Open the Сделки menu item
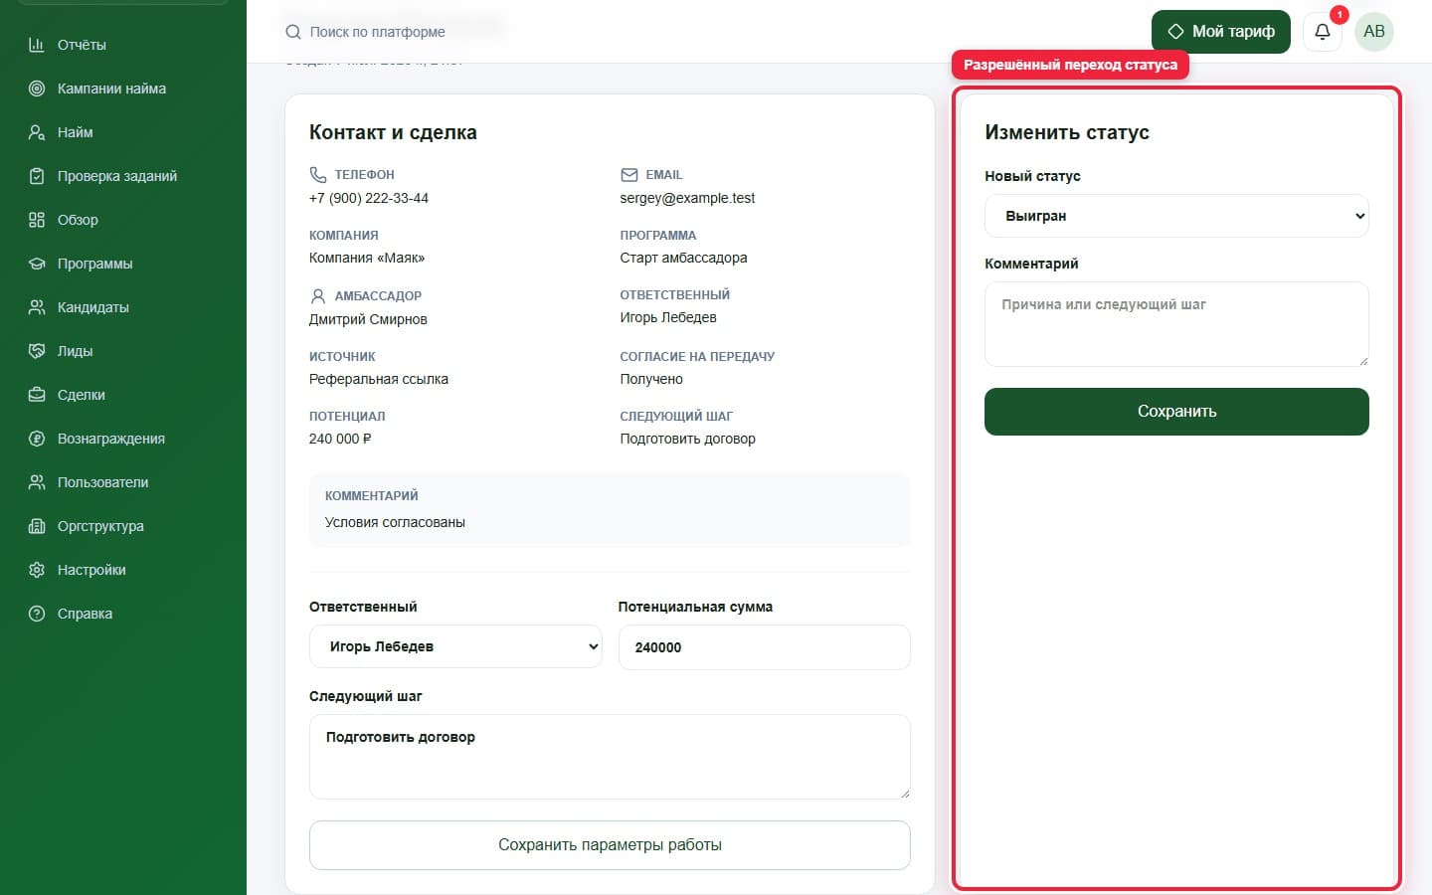 [82, 395]
